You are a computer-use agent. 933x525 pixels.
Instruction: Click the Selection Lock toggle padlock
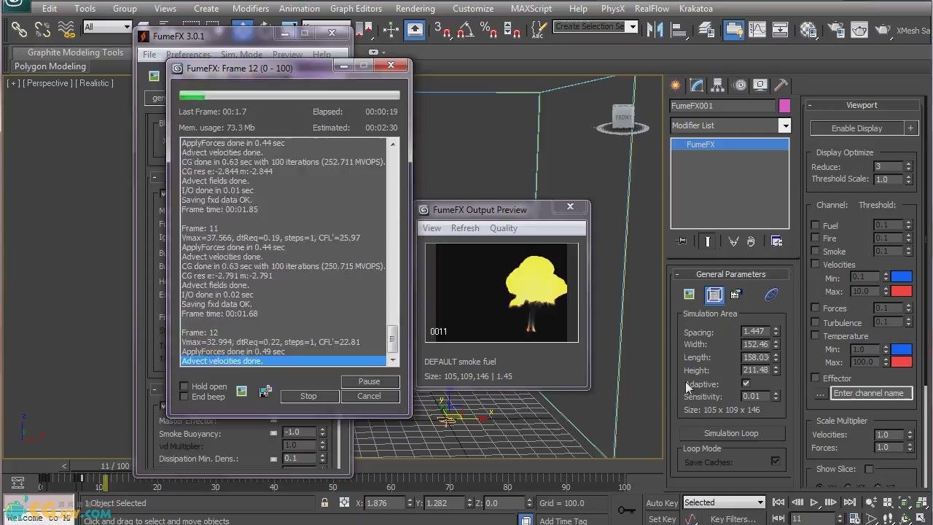coord(325,502)
